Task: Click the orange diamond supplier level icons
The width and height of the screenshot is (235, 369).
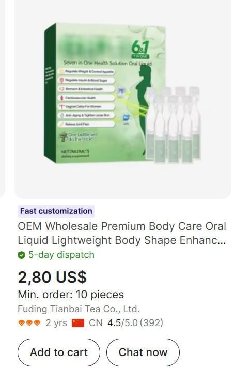Action: 29,323
